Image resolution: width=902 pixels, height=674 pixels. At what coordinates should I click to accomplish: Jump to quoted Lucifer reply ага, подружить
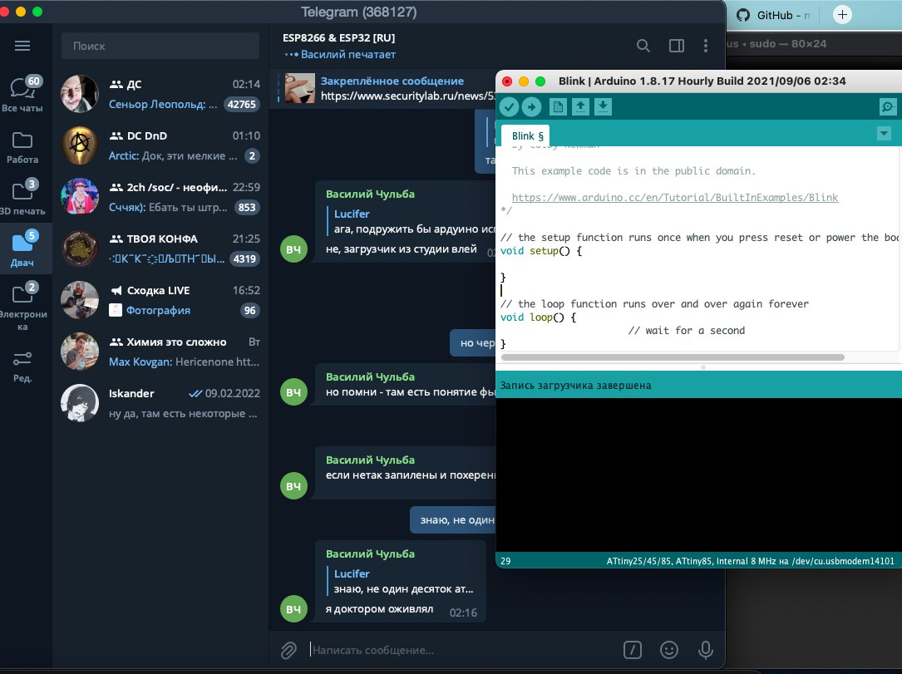coord(412,221)
